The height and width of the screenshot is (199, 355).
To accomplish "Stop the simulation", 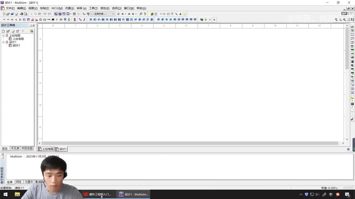I will (x=214, y=20).
